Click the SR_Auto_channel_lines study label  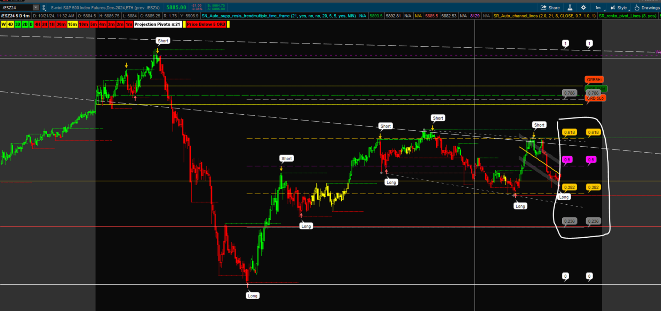[x=544, y=16]
